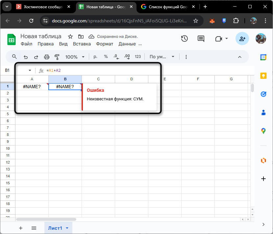Click the share access button
Screen dimensions: 273x234
pyautogui.click(x=242, y=39)
